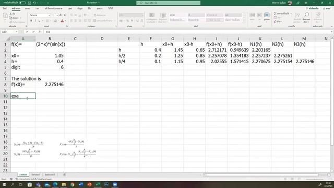Click cell B8 with value 2.275146
The width and height of the screenshot is (334, 188).
pyautogui.click(x=50, y=85)
